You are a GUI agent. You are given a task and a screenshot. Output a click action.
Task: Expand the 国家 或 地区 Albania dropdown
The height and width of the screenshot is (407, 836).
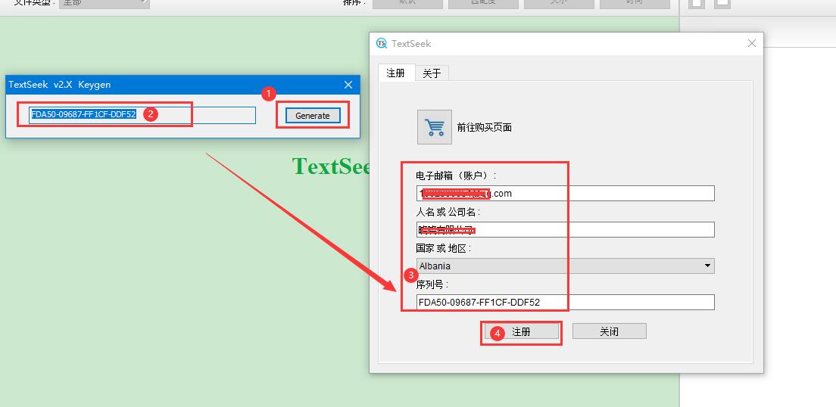565,266
